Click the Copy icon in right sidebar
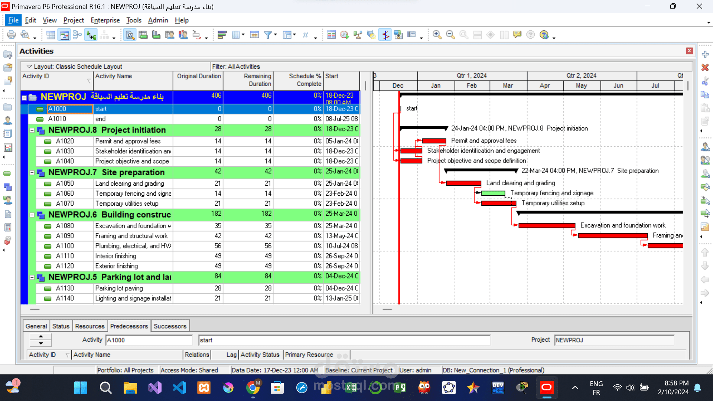This screenshot has width=713, height=401. (705, 95)
